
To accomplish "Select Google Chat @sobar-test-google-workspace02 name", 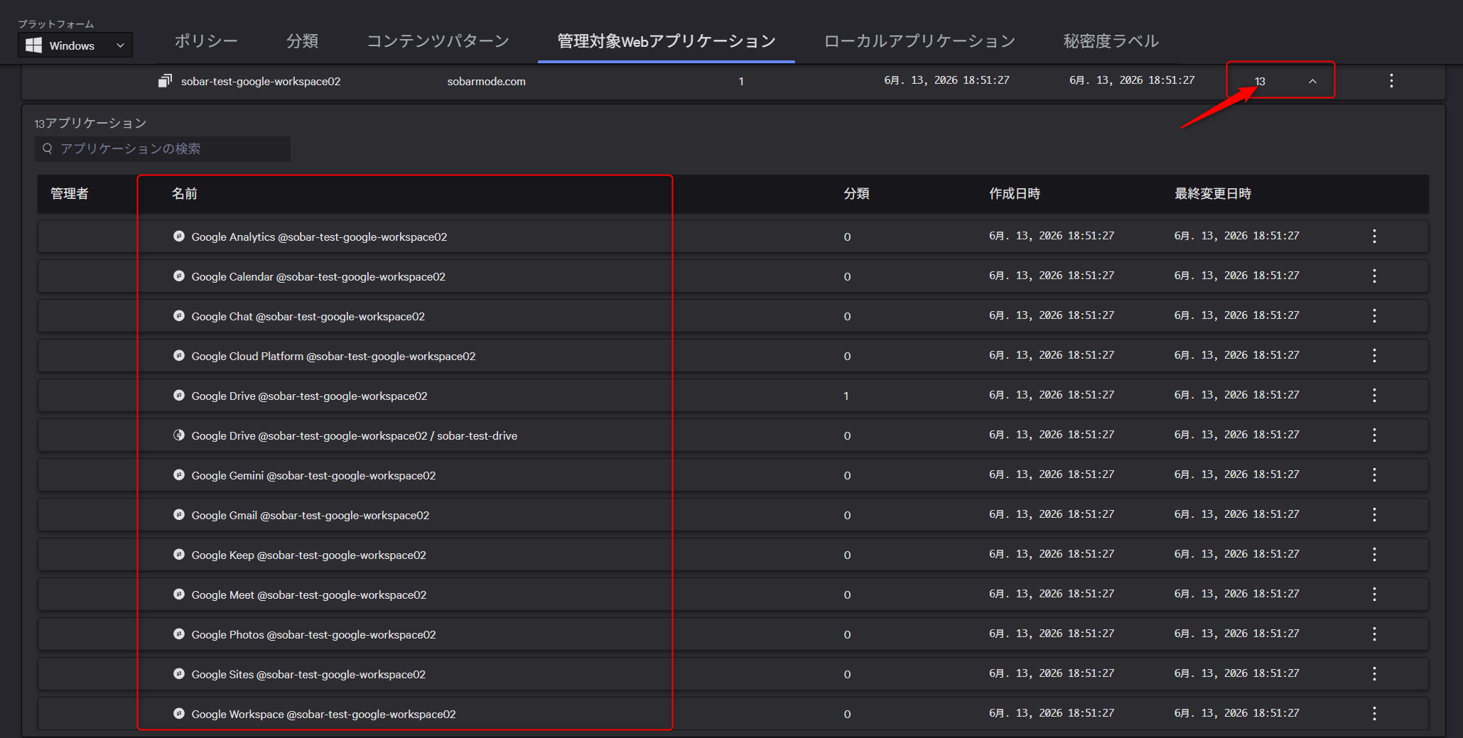I will pyautogui.click(x=308, y=316).
